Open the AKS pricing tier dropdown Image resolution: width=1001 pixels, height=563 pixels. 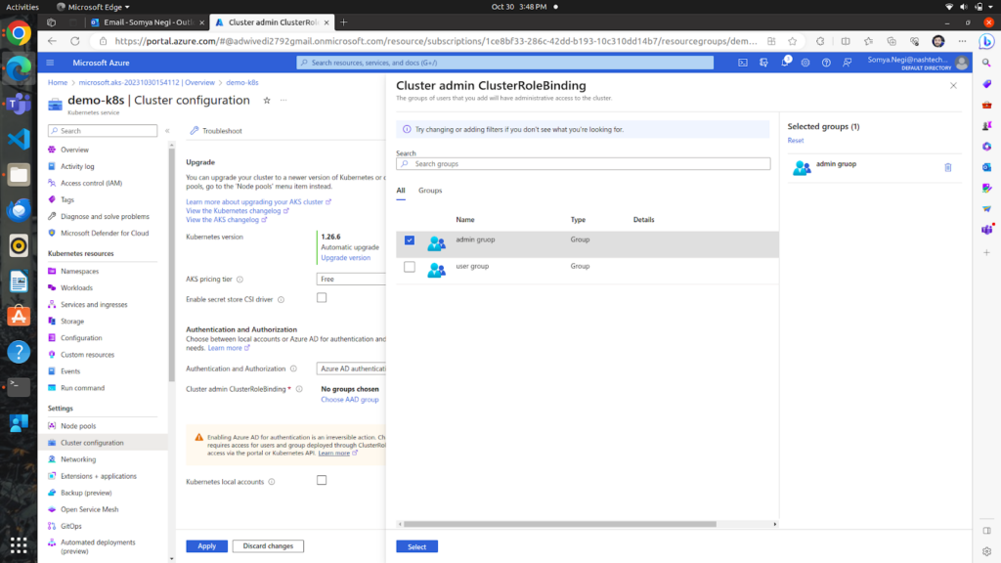(x=351, y=279)
